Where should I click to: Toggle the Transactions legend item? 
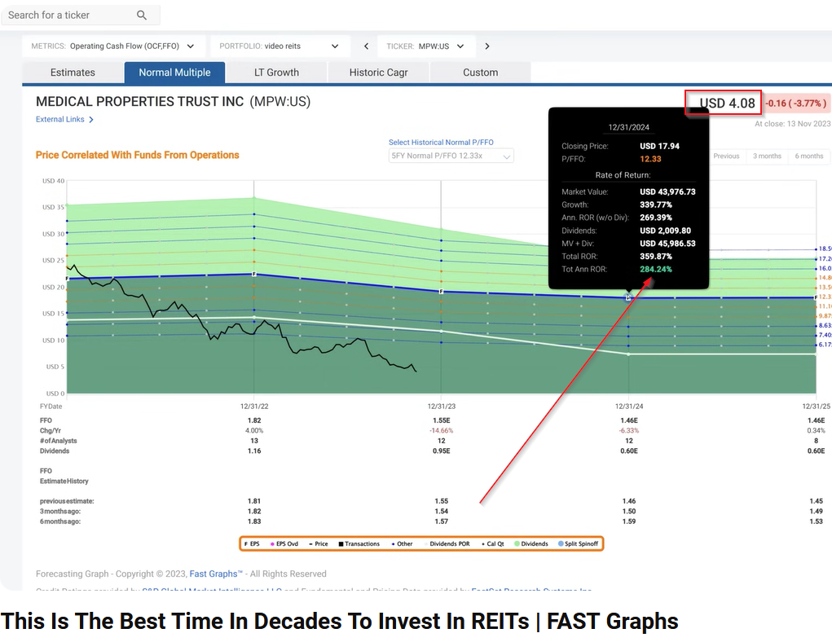359,544
